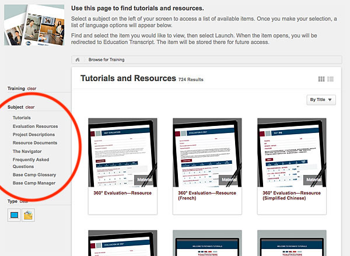Viewport: 350px width, 256px height.
Task: Switch to list view layout
Action: coord(330,79)
